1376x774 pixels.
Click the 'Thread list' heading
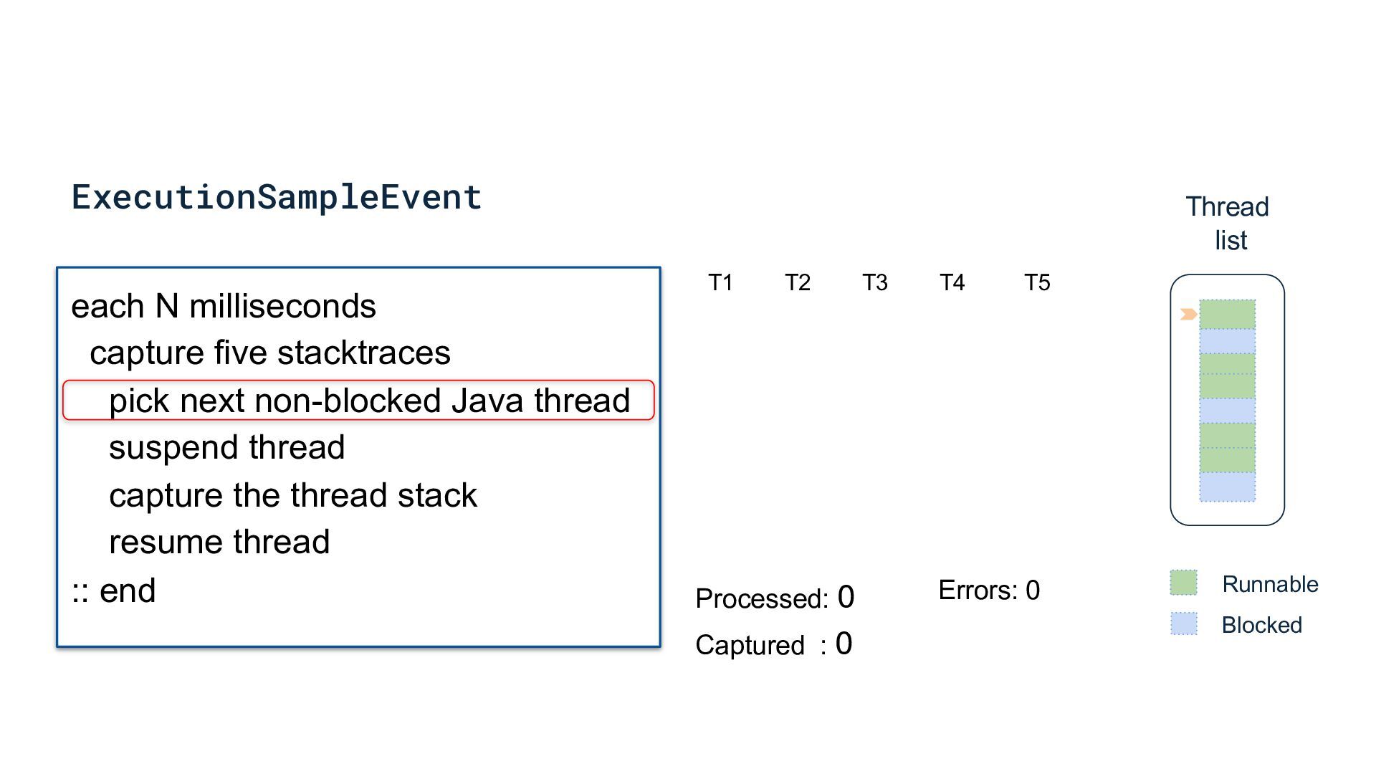1228,223
